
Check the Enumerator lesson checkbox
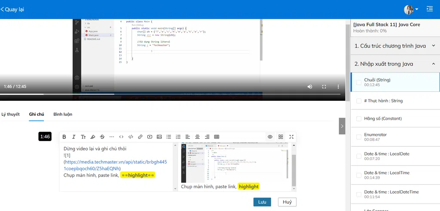(x=359, y=137)
